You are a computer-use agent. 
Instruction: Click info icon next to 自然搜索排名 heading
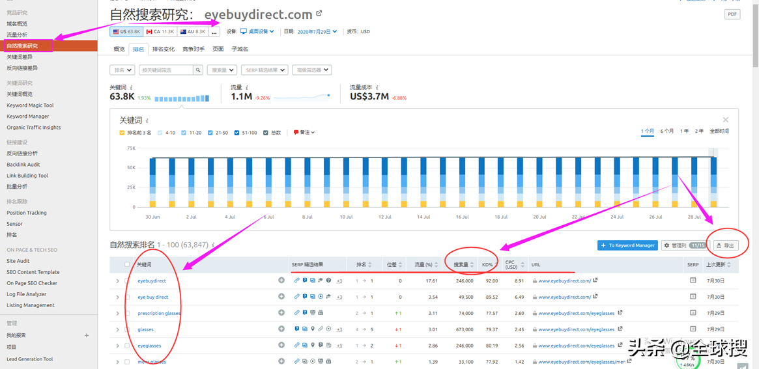click(213, 245)
